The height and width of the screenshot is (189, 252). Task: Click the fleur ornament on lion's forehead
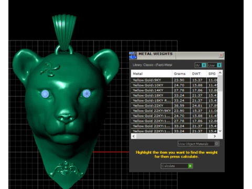point(50,69)
